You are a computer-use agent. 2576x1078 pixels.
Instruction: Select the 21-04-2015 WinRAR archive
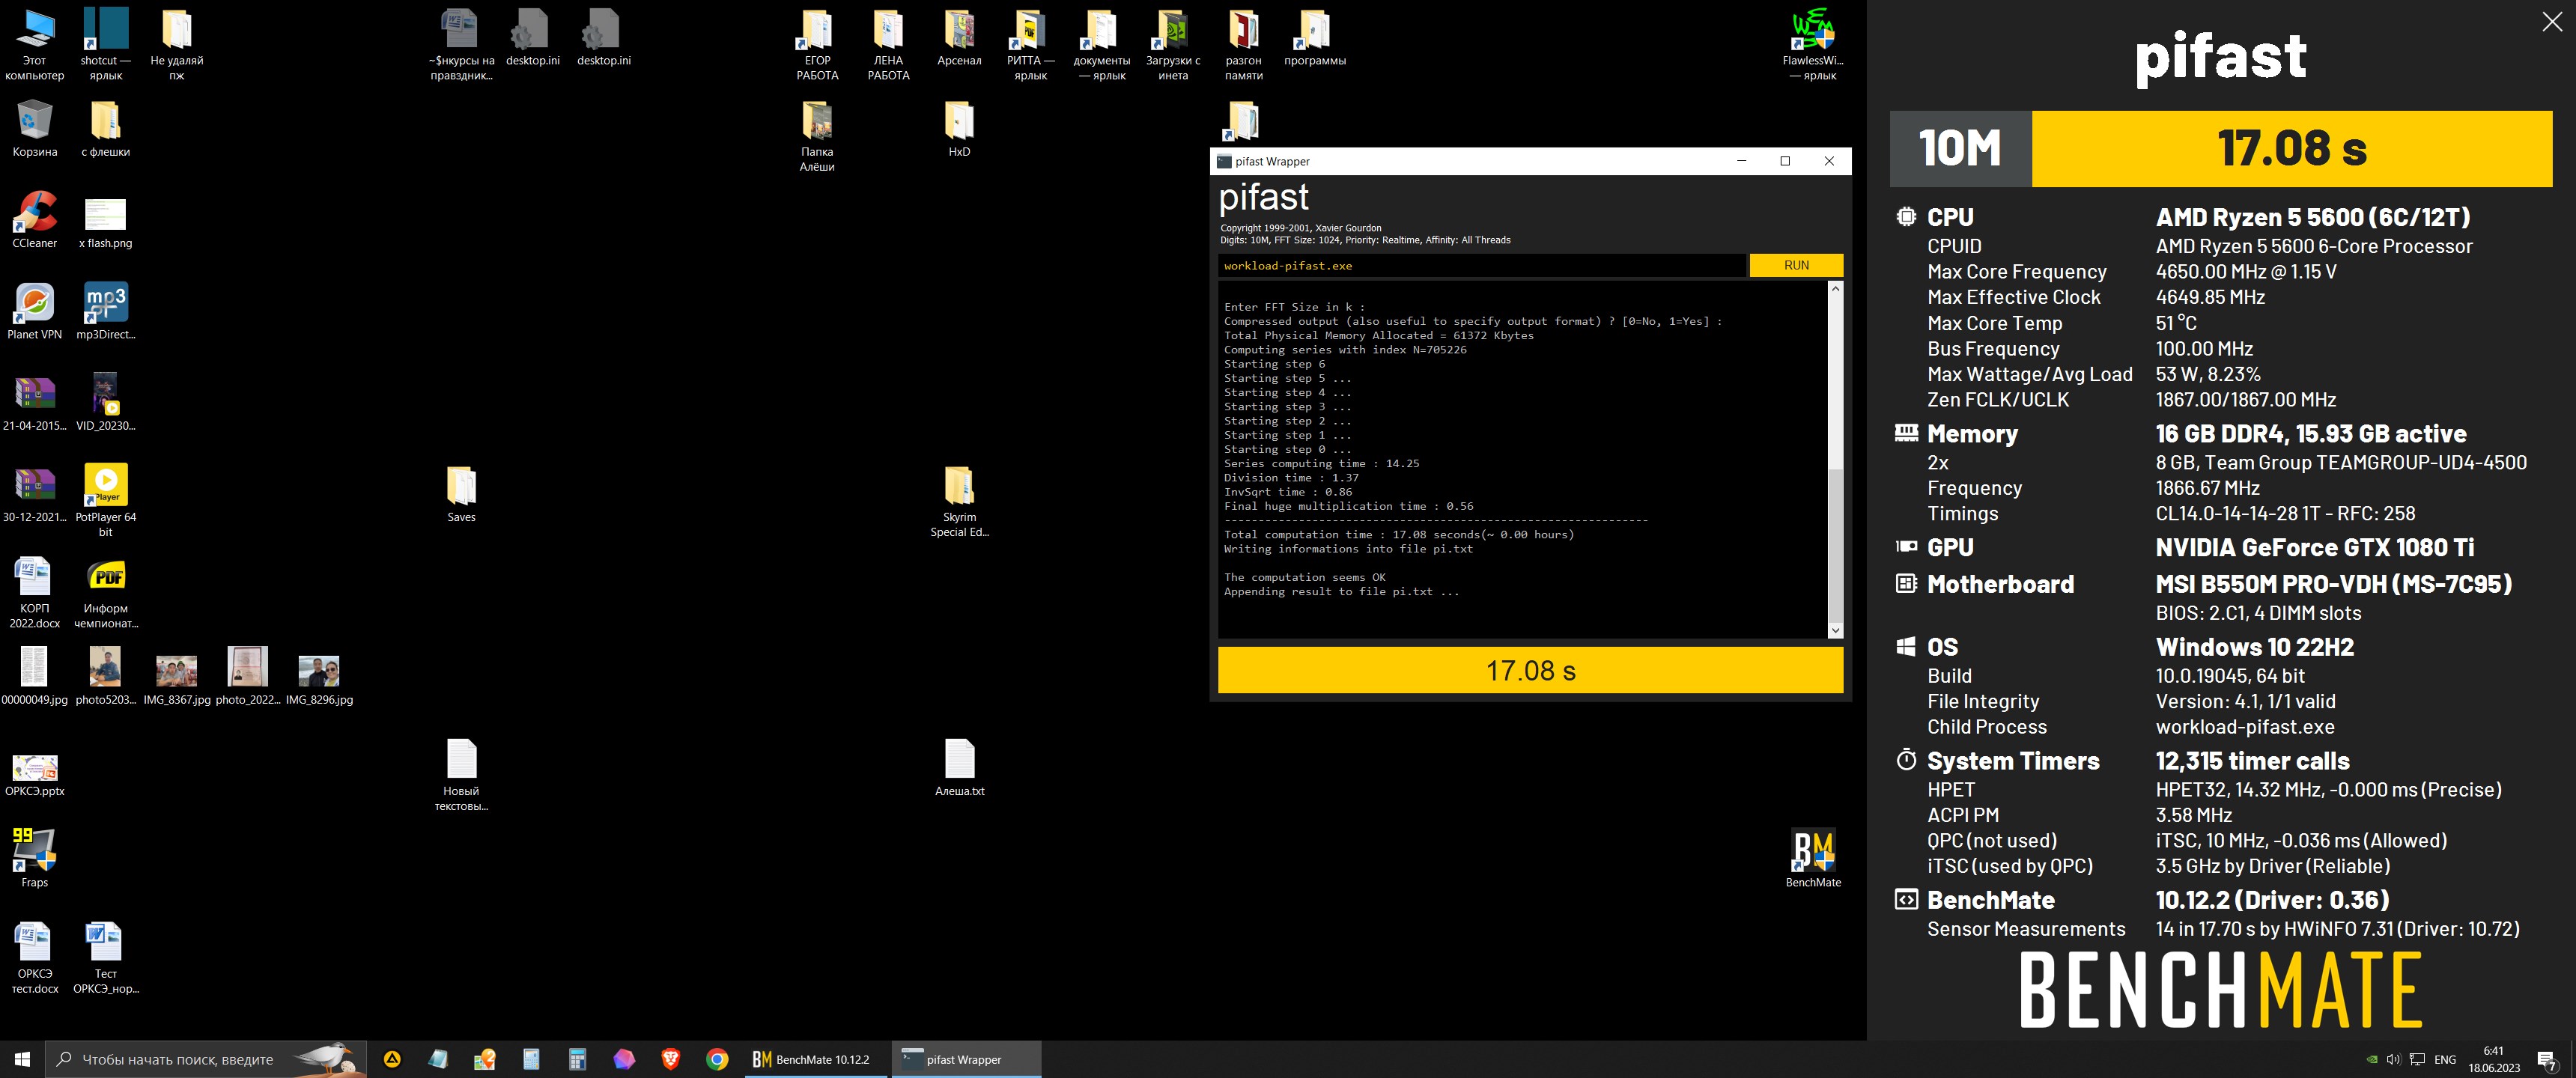pos(35,402)
